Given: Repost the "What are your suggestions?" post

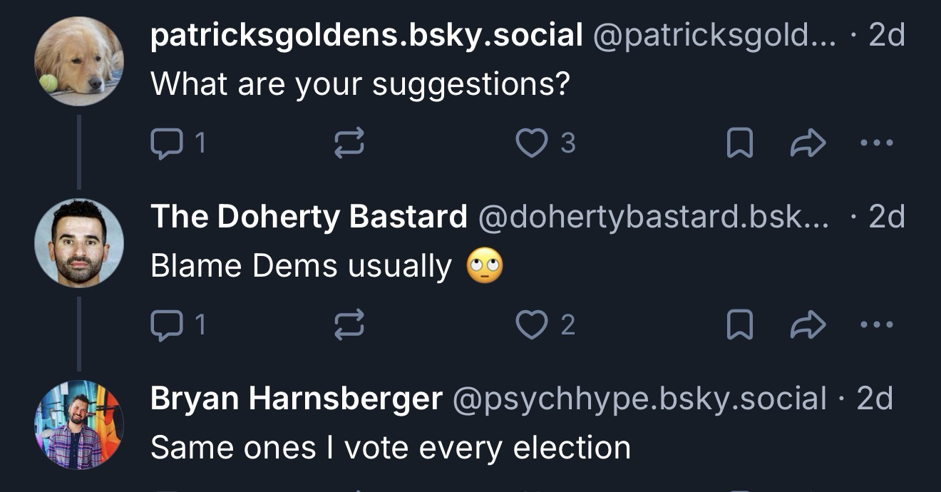Looking at the screenshot, I should click(x=349, y=144).
